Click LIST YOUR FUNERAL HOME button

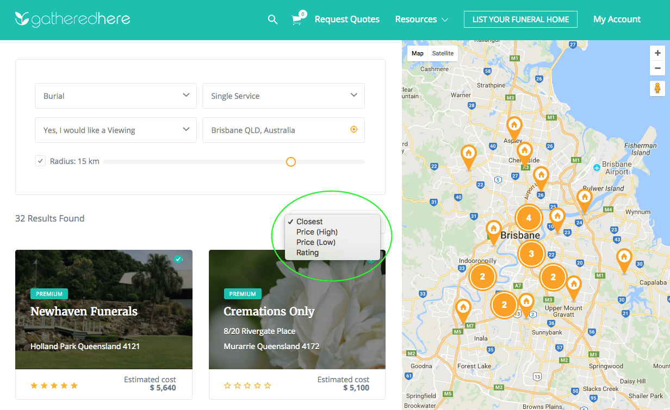[520, 20]
